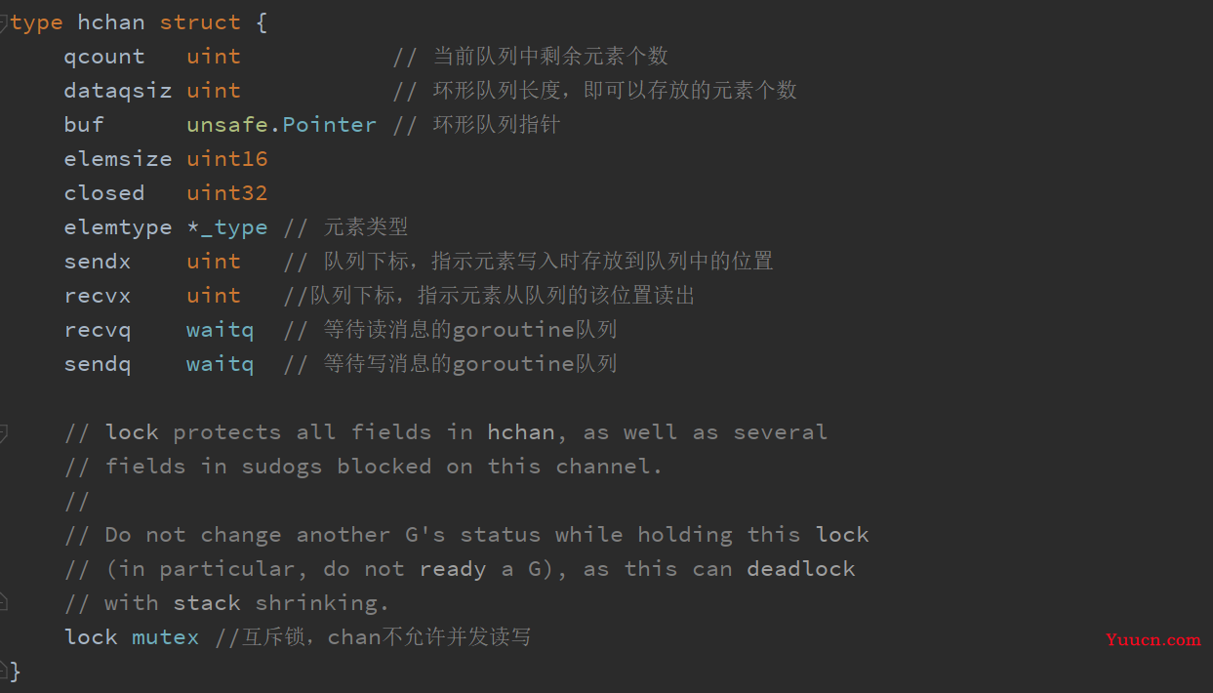
Task: Click the waitq type on recvq line
Action: point(220,330)
